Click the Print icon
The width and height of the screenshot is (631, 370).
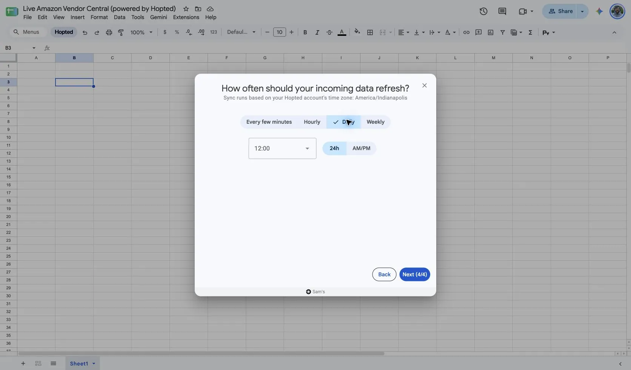[109, 32]
